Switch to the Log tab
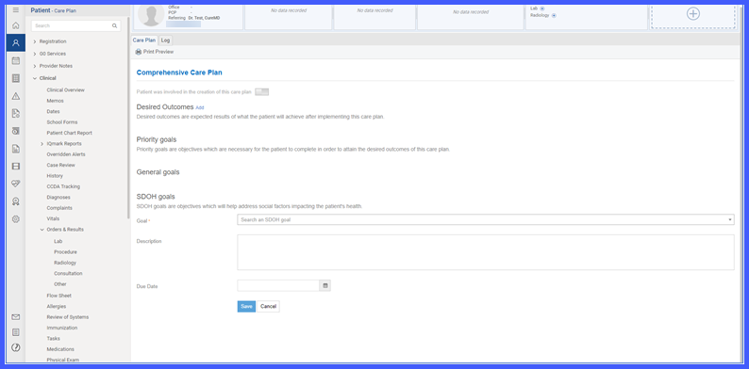 [165, 40]
